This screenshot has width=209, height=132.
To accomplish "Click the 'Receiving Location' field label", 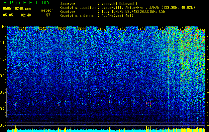I will pos(77,8).
